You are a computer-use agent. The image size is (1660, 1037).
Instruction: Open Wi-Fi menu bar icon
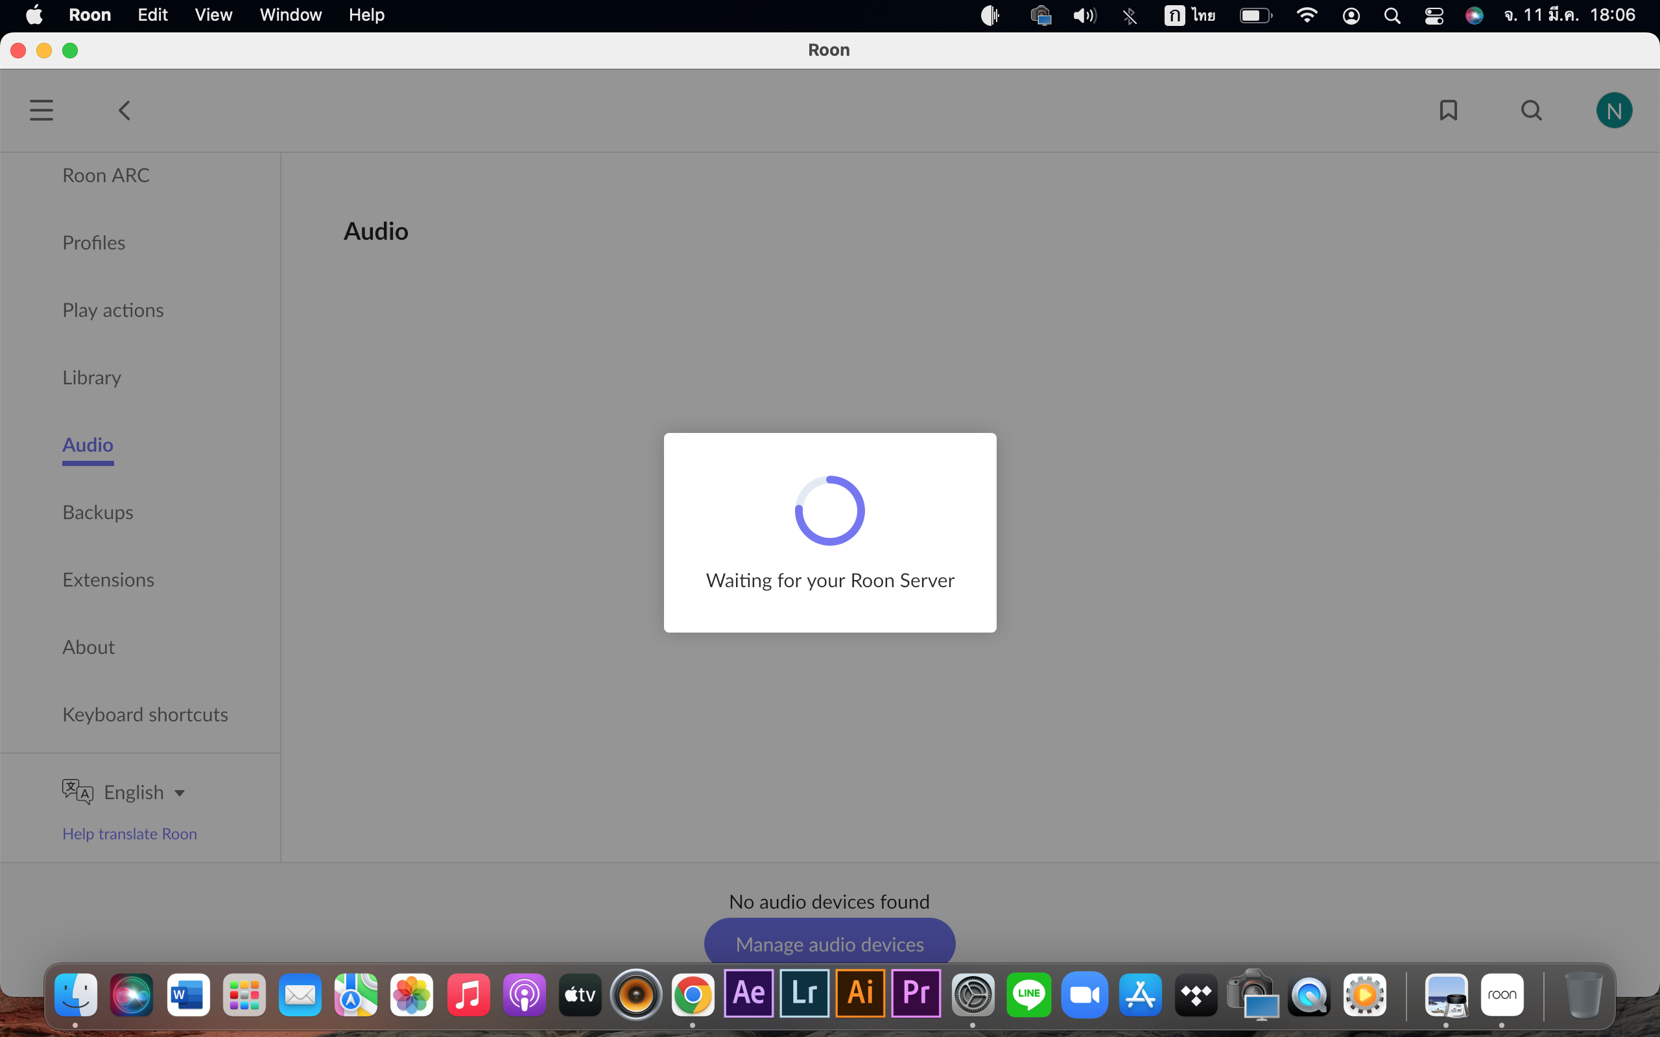click(1307, 15)
